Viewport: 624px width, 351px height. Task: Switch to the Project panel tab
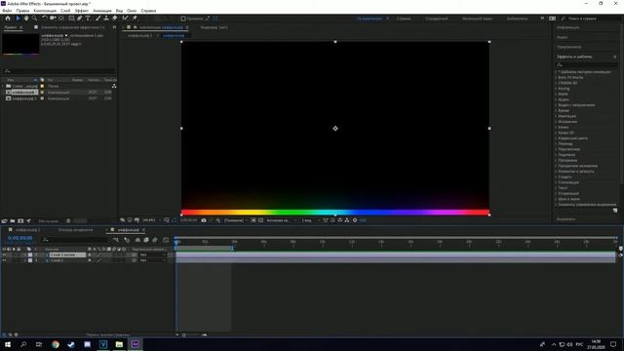(11, 27)
